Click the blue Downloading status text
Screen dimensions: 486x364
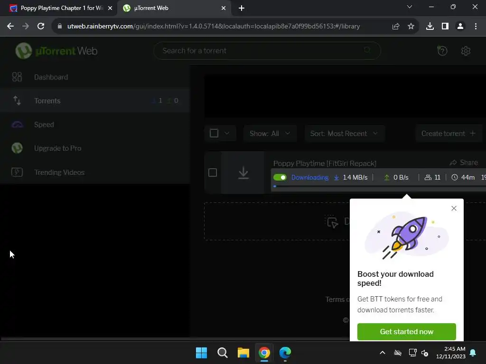tap(309, 177)
